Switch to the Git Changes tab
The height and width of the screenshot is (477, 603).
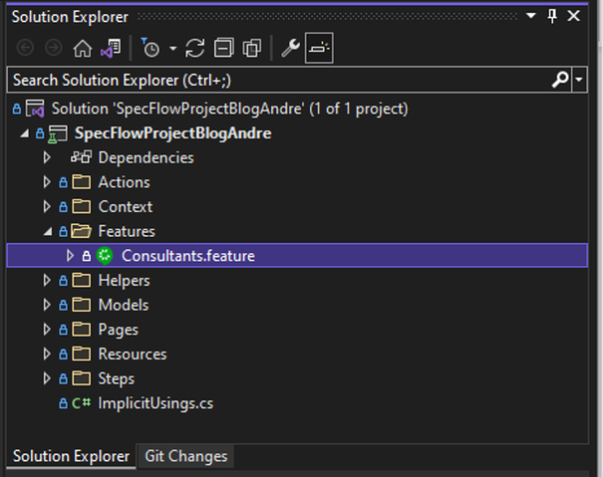[185, 456]
